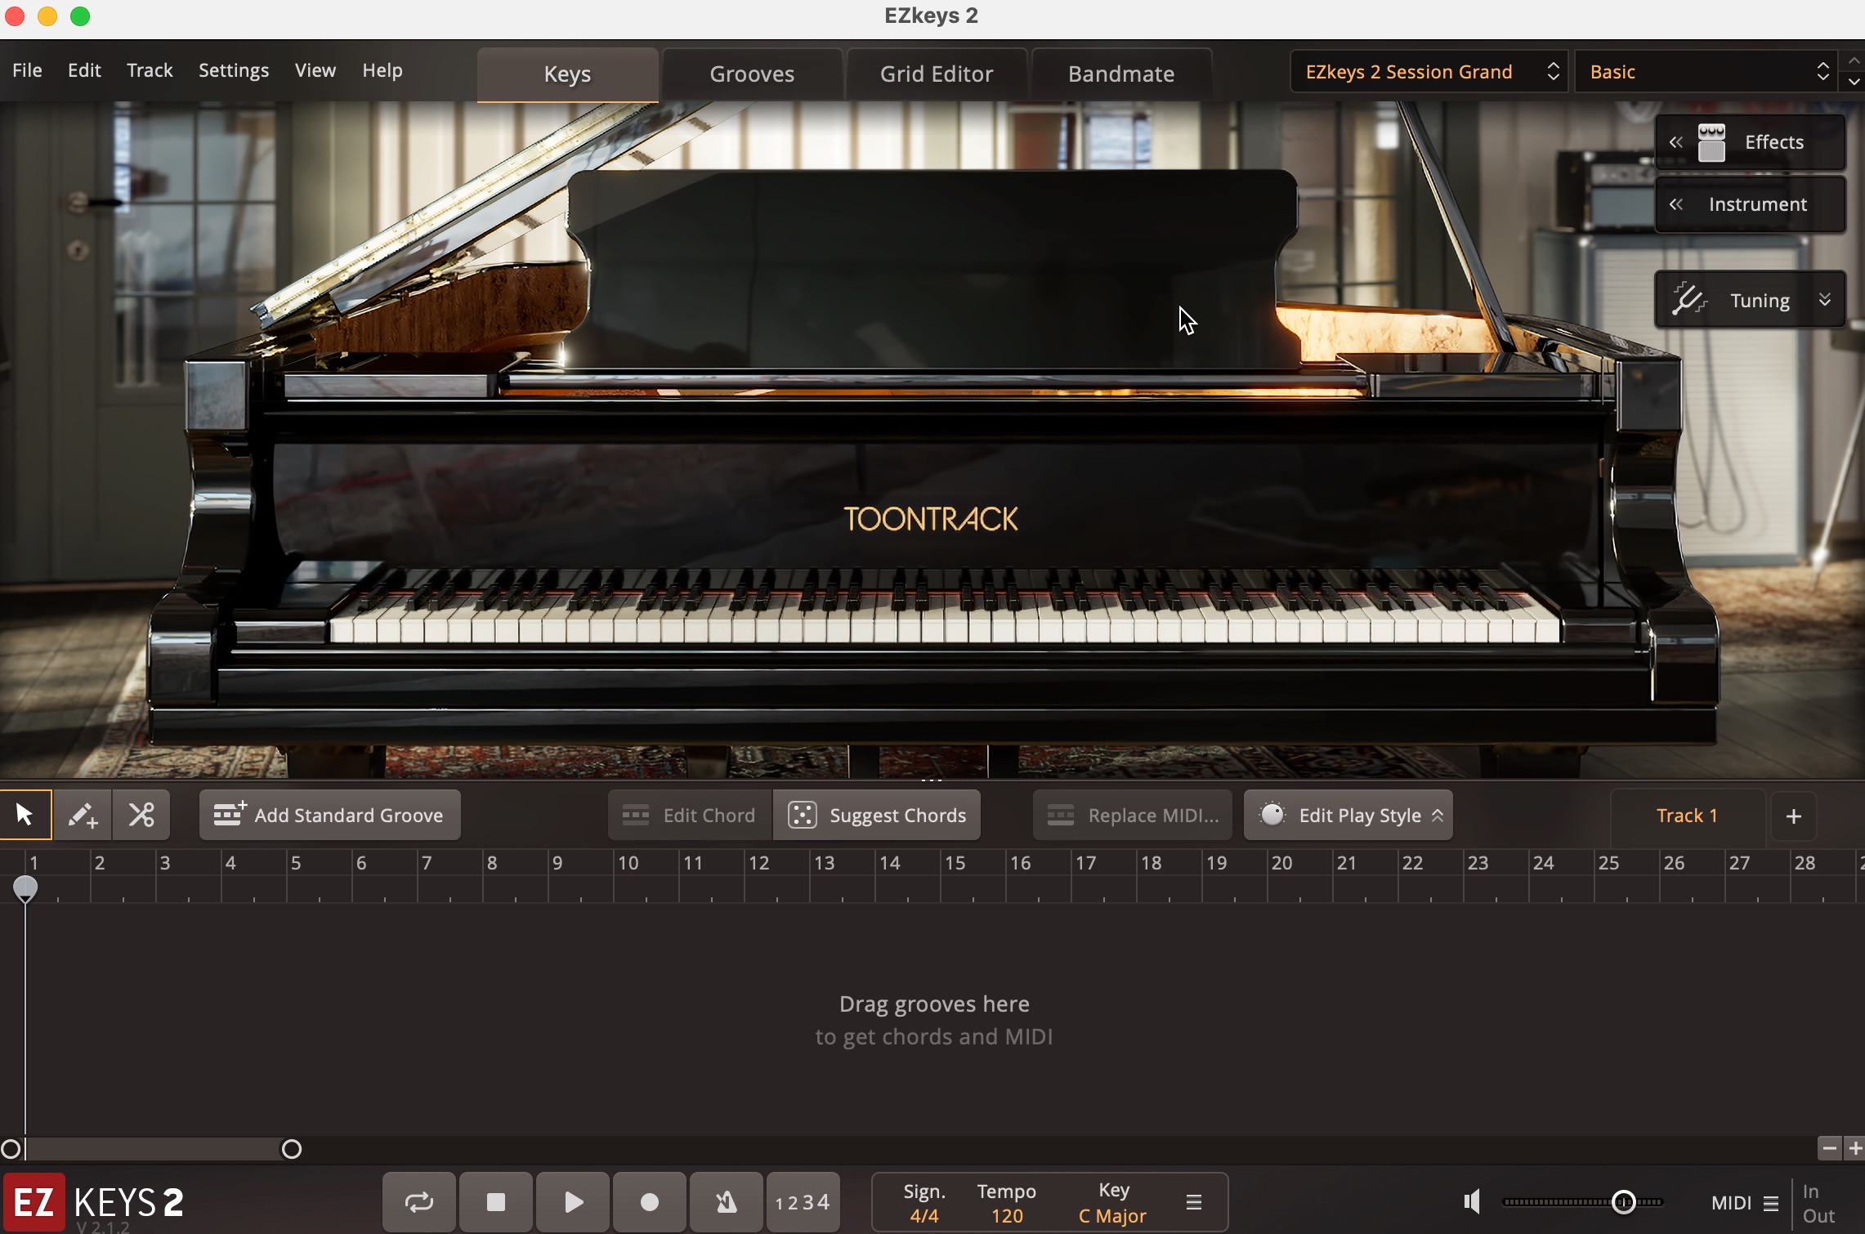
Task: Click the Add Standard Groove button
Action: (x=330, y=815)
